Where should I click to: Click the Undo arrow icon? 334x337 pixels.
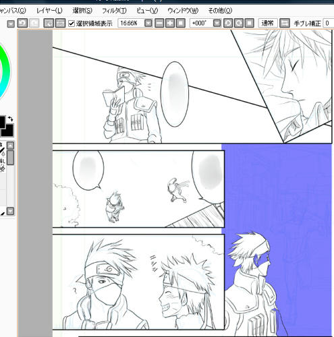(x=22, y=23)
